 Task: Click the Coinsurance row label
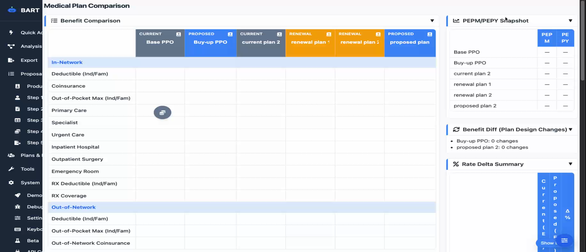tap(68, 86)
